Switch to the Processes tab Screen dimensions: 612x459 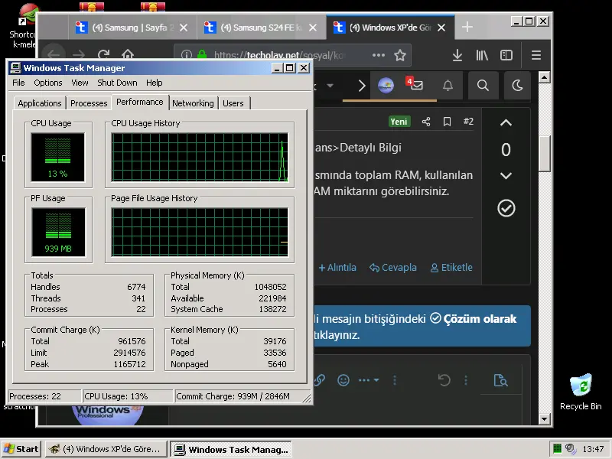coord(89,103)
